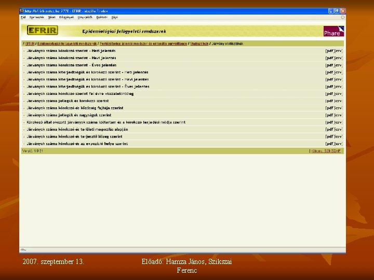Open pdf for terjesztő közeg szerint report
Viewport: 374px width, 280px height.
click(329, 136)
